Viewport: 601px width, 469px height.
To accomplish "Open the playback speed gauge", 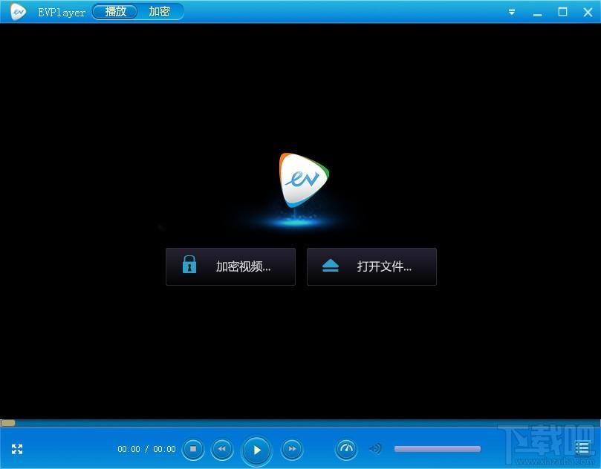I will 346,449.
